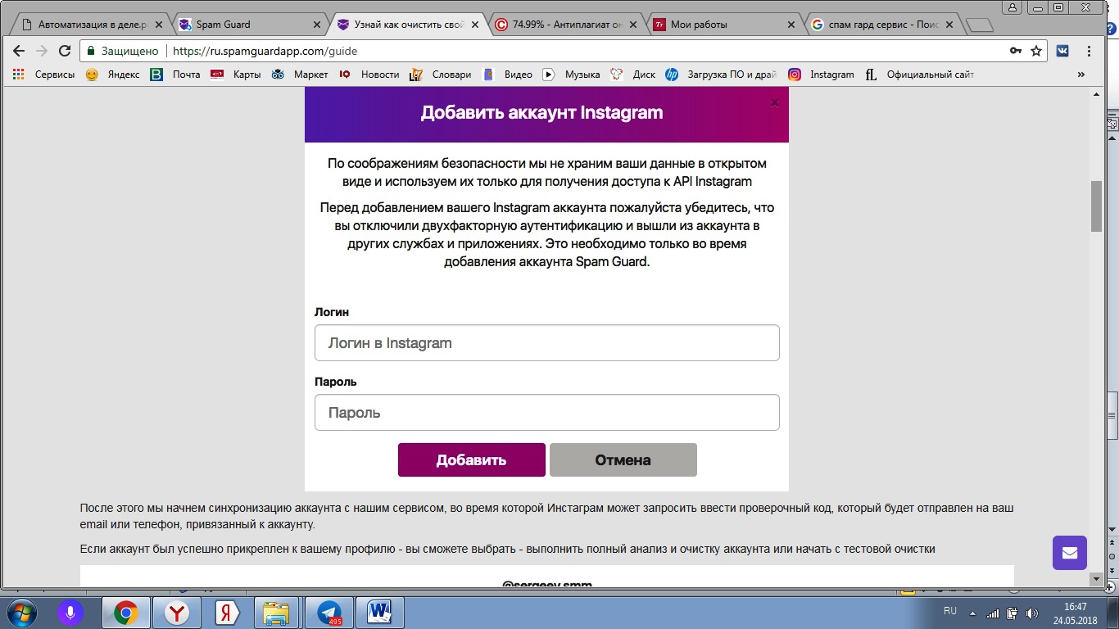Open Chrome's three-dot menu
This screenshot has width=1119, height=629.
pos(1090,51)
